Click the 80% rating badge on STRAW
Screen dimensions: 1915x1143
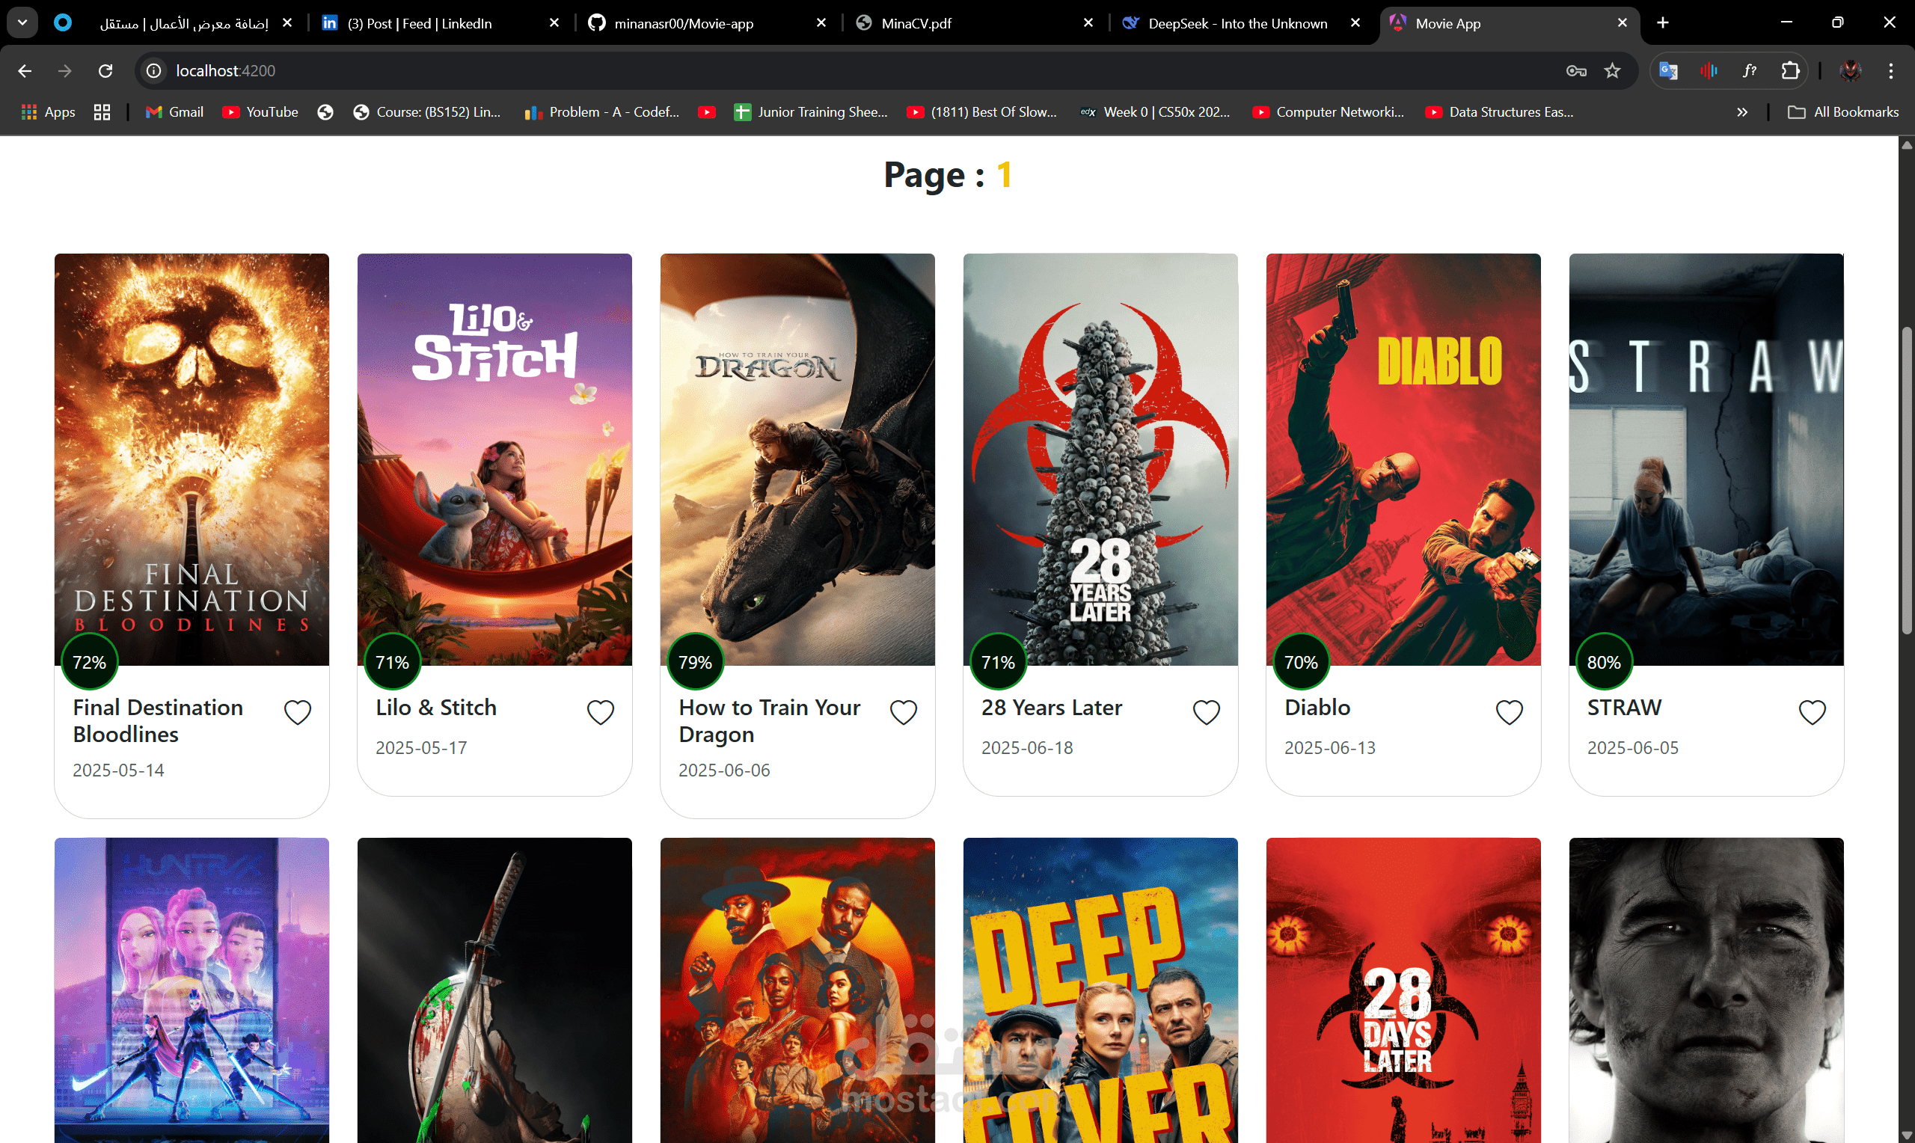tap(1604, 661)
